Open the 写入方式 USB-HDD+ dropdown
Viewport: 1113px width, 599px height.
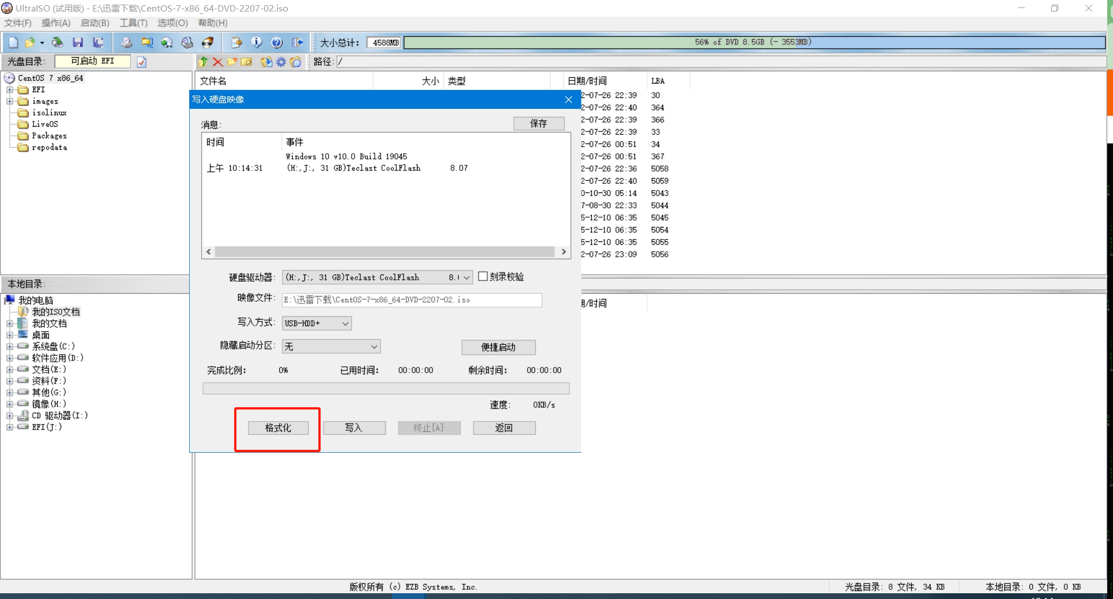317,323
